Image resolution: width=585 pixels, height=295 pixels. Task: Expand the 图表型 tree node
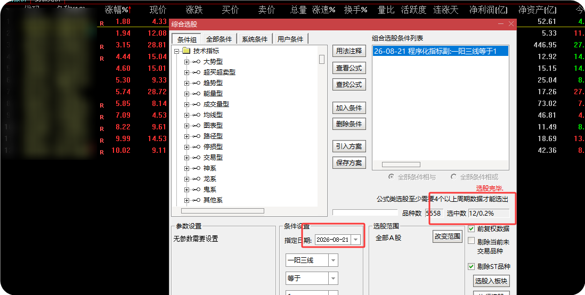(x=186, y=126)
